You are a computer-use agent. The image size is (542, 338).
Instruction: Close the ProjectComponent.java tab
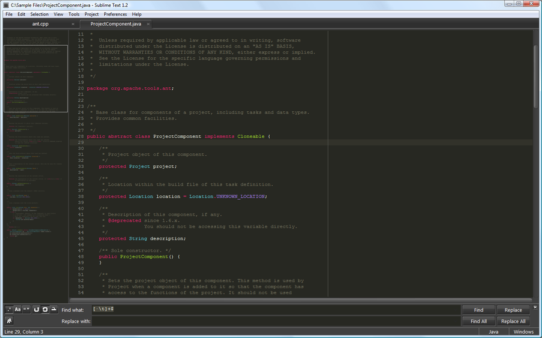tap(148, 24)
